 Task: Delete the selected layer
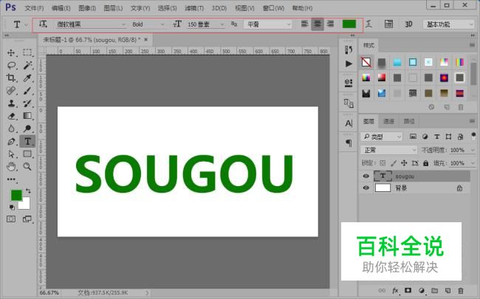tap(461, 290)
